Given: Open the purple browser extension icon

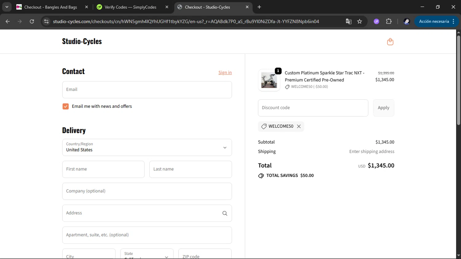Looking at the screenshot, I should (376, 22).
